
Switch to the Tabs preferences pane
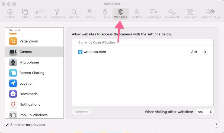point(25,14)
